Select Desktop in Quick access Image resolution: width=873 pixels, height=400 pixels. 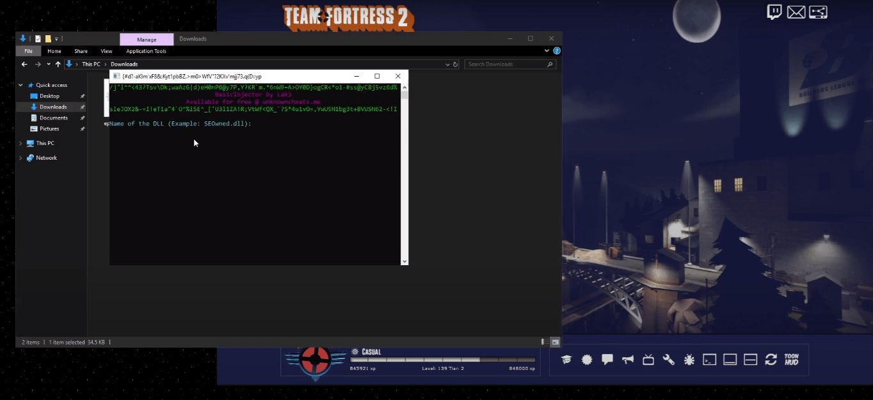[x=49, y=96]
